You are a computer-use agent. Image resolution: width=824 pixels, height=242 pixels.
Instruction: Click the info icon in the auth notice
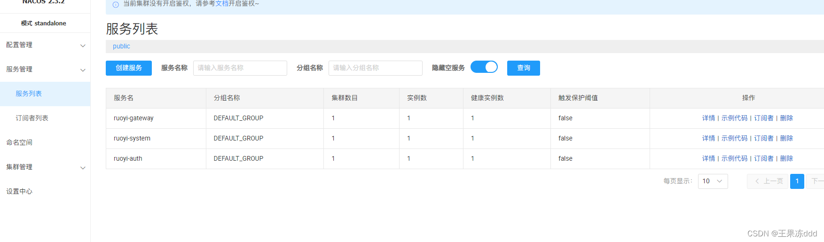coord(116,4)
